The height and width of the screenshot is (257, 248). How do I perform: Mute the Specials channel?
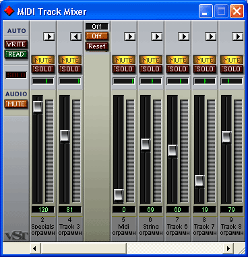[43, 60]
